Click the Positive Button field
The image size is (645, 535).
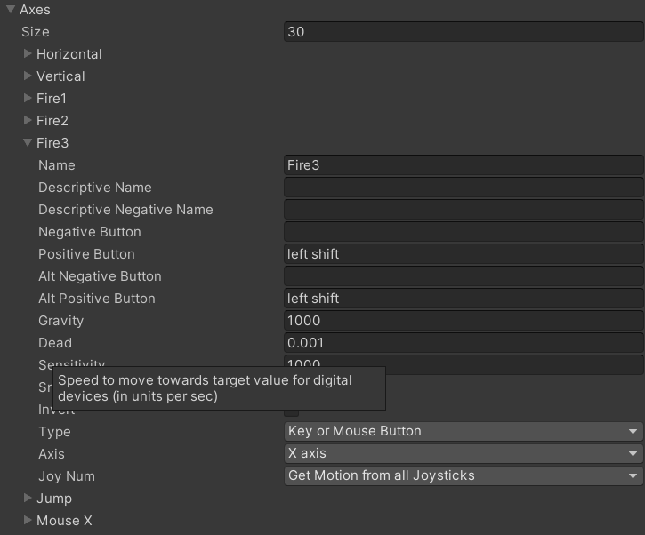tap(463, 254)
